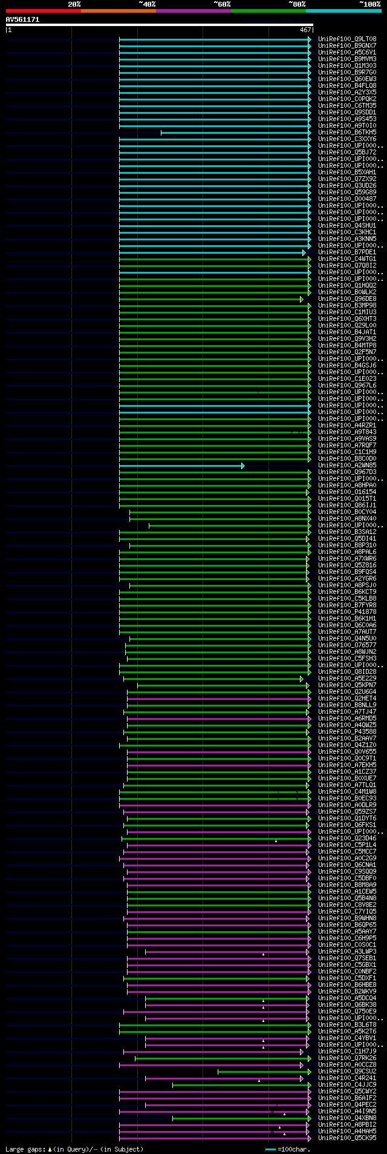387x1154 pixels.
Task: Open hit UniRef100_Q9LT08
Action: point(347,39)
